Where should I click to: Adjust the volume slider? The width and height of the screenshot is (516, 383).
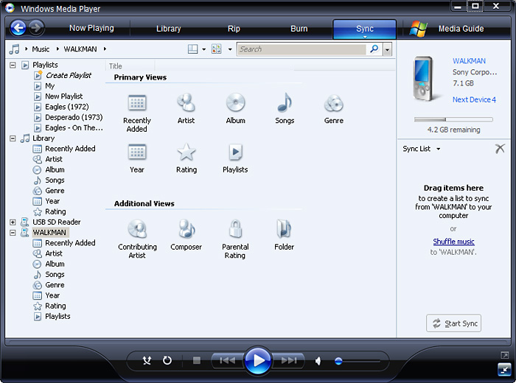pos(357,361)
